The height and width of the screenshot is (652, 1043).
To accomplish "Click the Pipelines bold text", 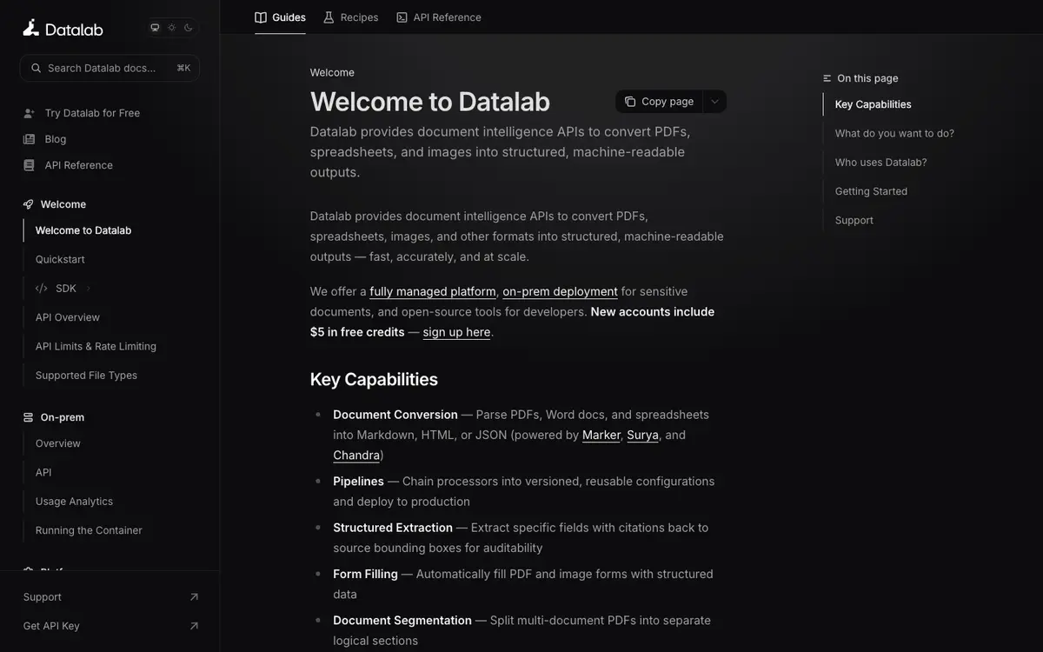I will click(358, 482).
